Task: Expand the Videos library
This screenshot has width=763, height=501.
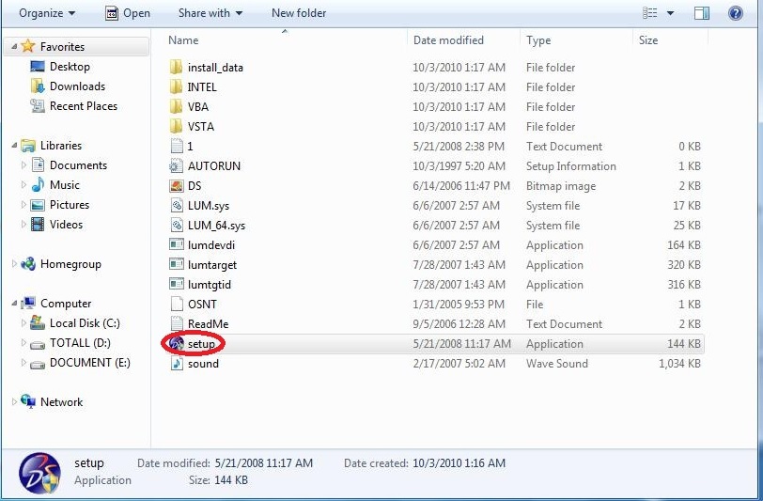Action: tap(23, 224)
